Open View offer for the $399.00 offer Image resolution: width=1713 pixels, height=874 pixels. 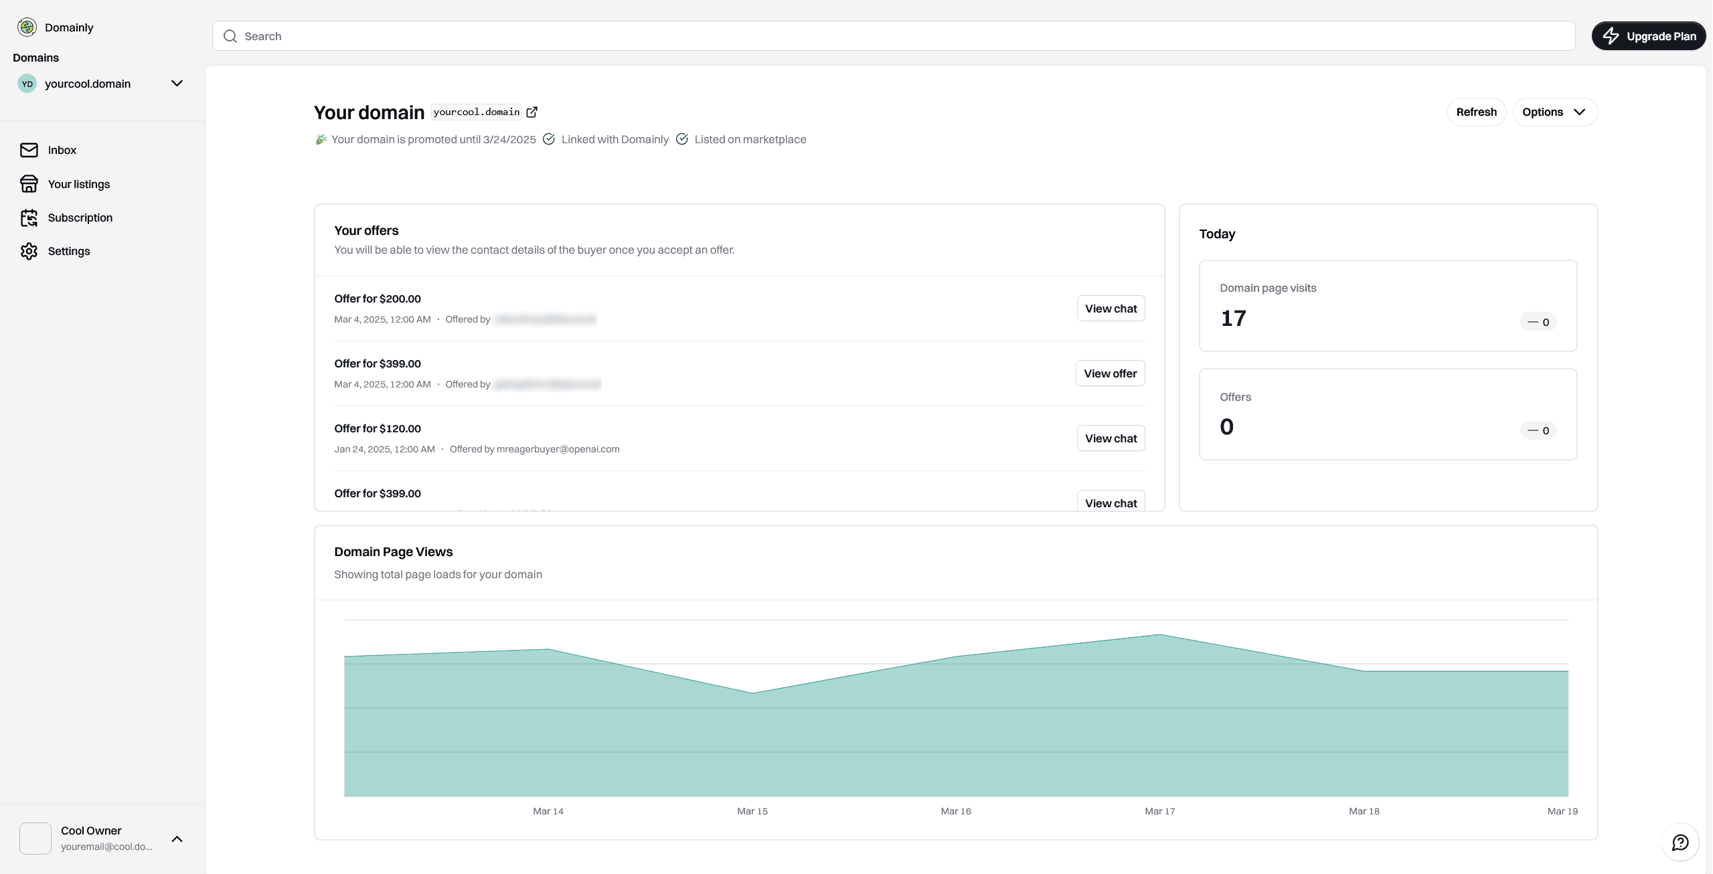(1110, 373)
